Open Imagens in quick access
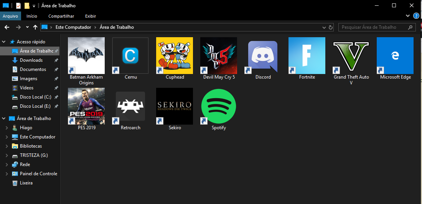This screenshot has height=204, width=422. tap(28, 79)
